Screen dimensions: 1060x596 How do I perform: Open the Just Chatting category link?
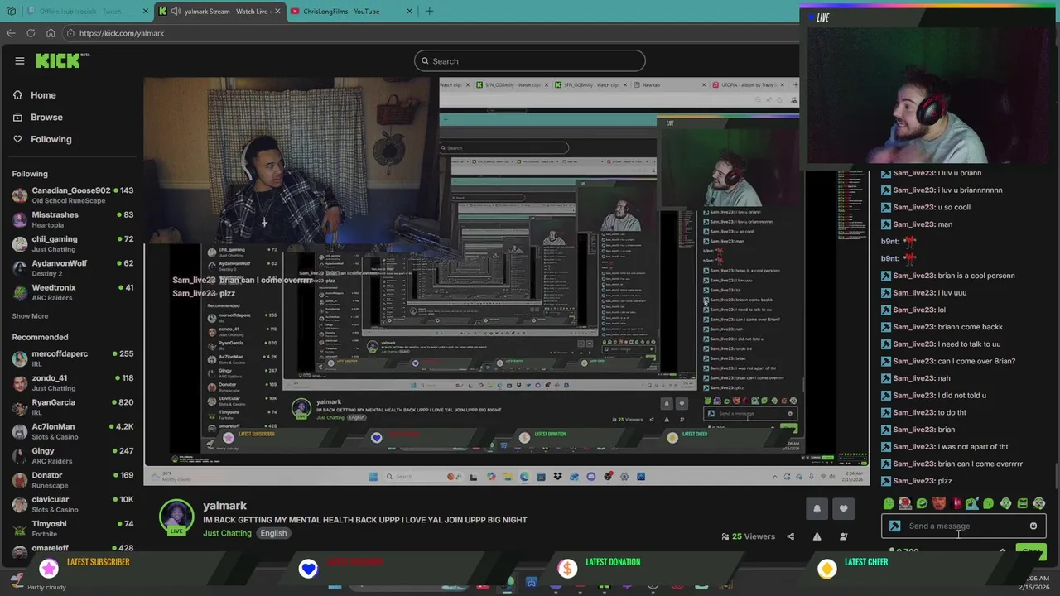click(227, 533)
